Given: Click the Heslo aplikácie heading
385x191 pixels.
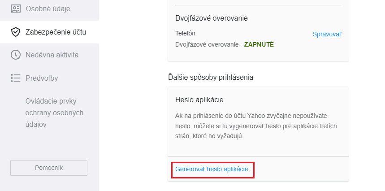Looking at the screenshot, I should pyautogui.click(x=199, y=100).
